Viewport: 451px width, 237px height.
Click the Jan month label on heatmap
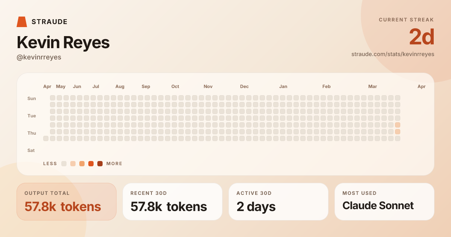tap(283, 87)
